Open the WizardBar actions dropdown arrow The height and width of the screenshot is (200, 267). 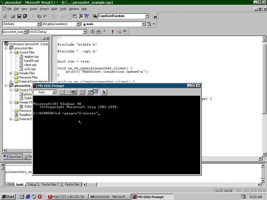(154, 24)
